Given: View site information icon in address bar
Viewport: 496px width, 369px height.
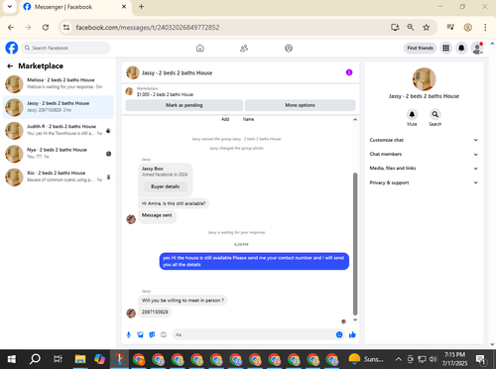Looking at the screenshot, I should coord(66,28).
